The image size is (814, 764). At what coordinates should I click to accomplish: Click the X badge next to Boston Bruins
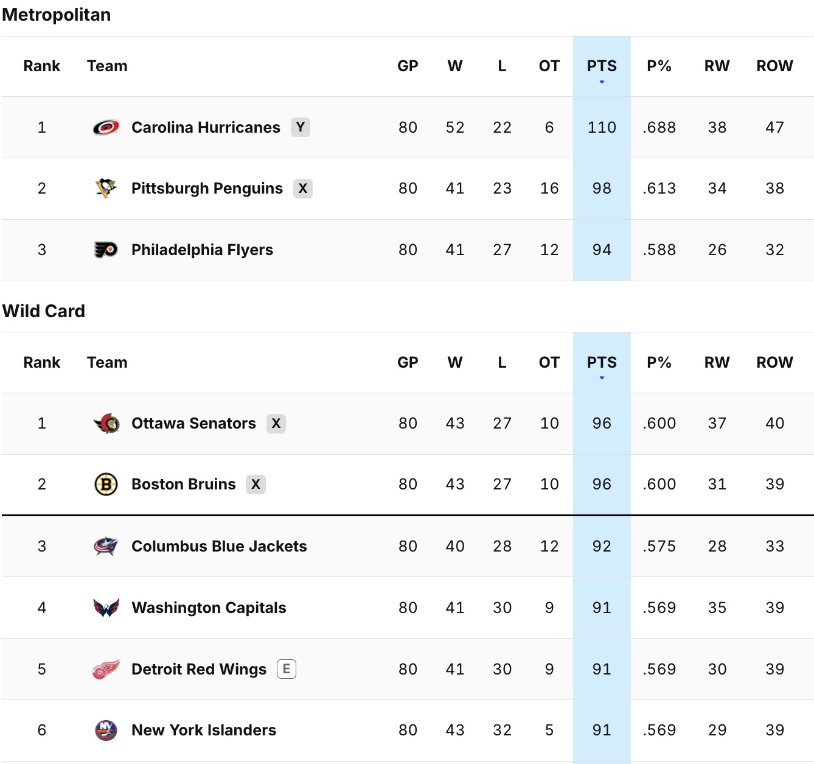[256, 484]
